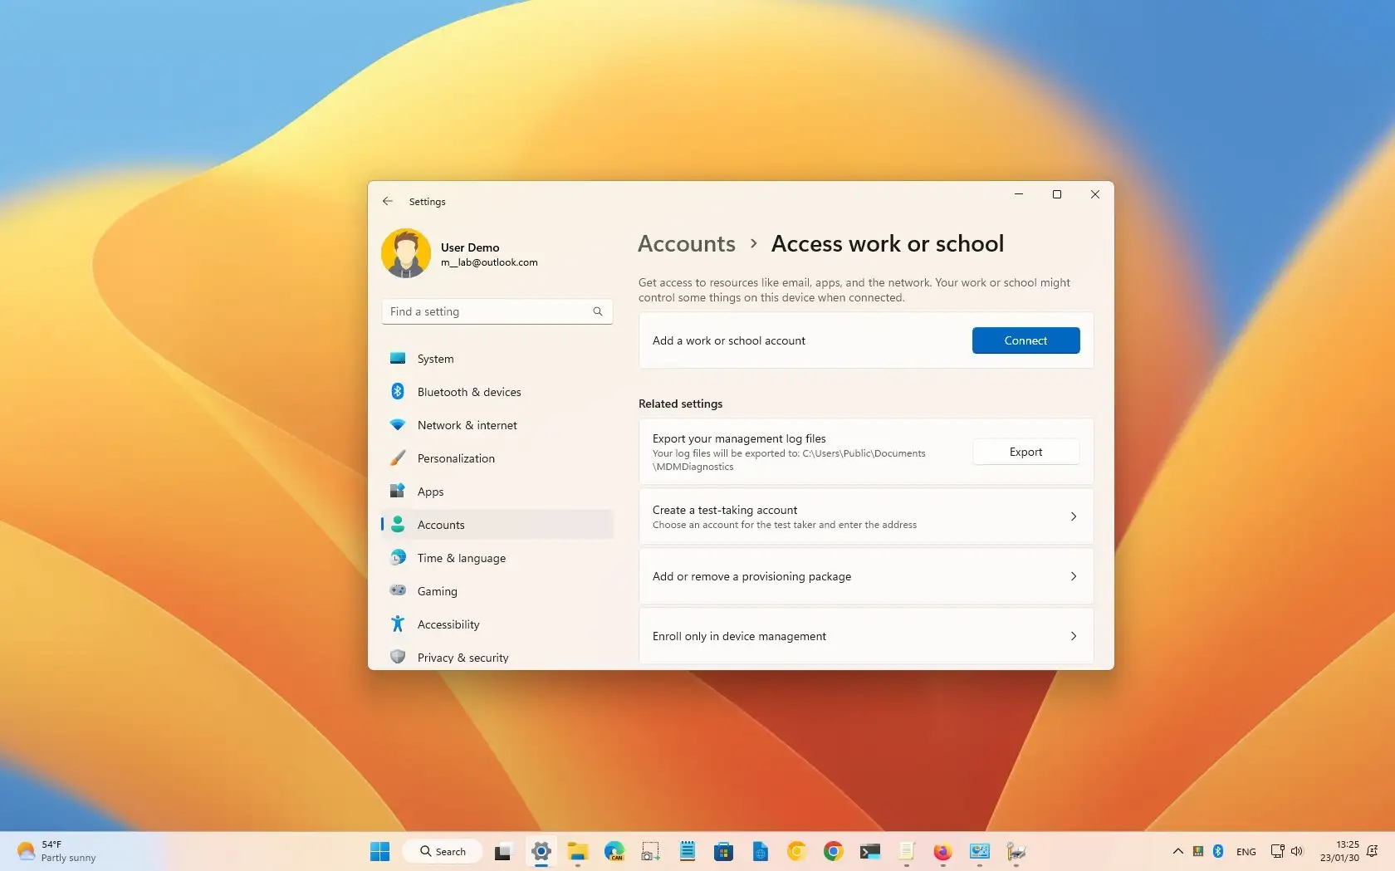Open the Windows Start menu
Screen dimensions: 1395x871
coord(380,851)
